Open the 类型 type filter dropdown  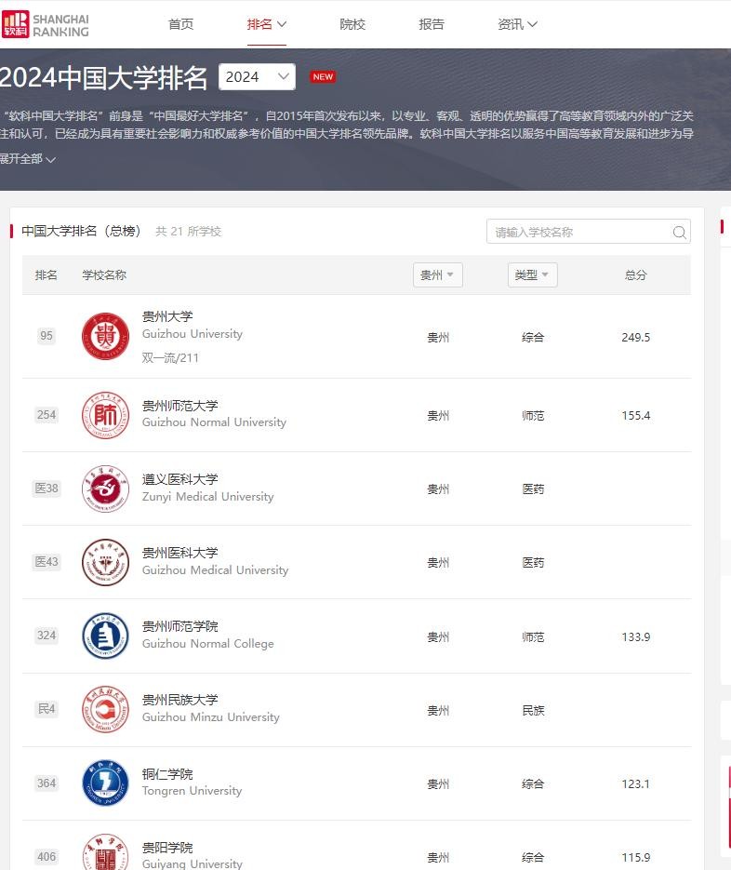(x=532, y=275)
